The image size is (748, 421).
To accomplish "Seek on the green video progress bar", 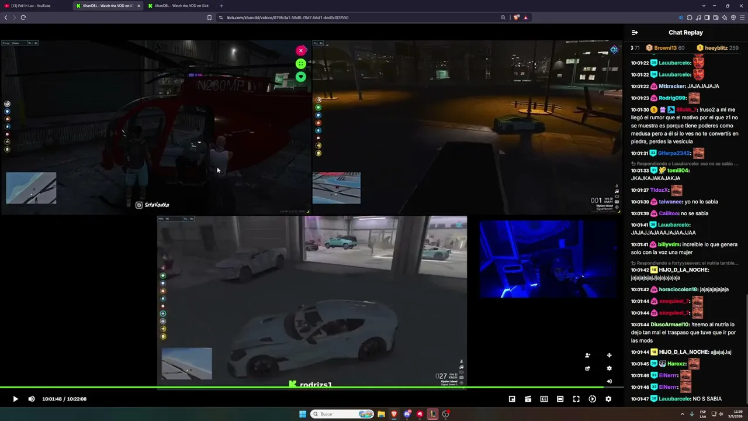I will pos(311,387).
